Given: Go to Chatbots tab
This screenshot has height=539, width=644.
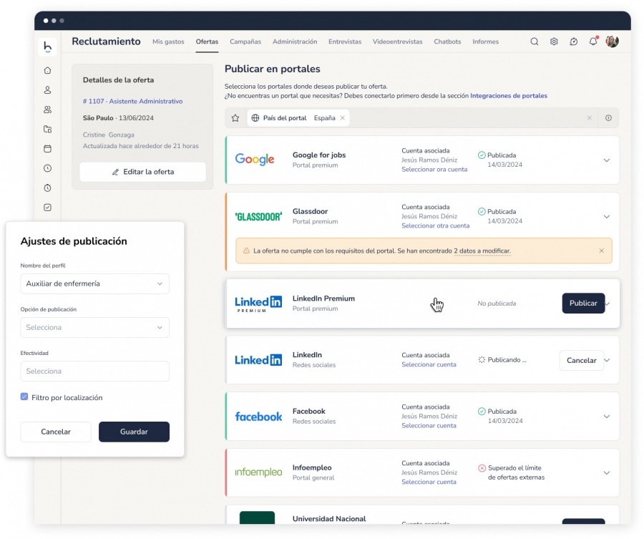Looking at the screenshot, I should [x=447, y=42].
